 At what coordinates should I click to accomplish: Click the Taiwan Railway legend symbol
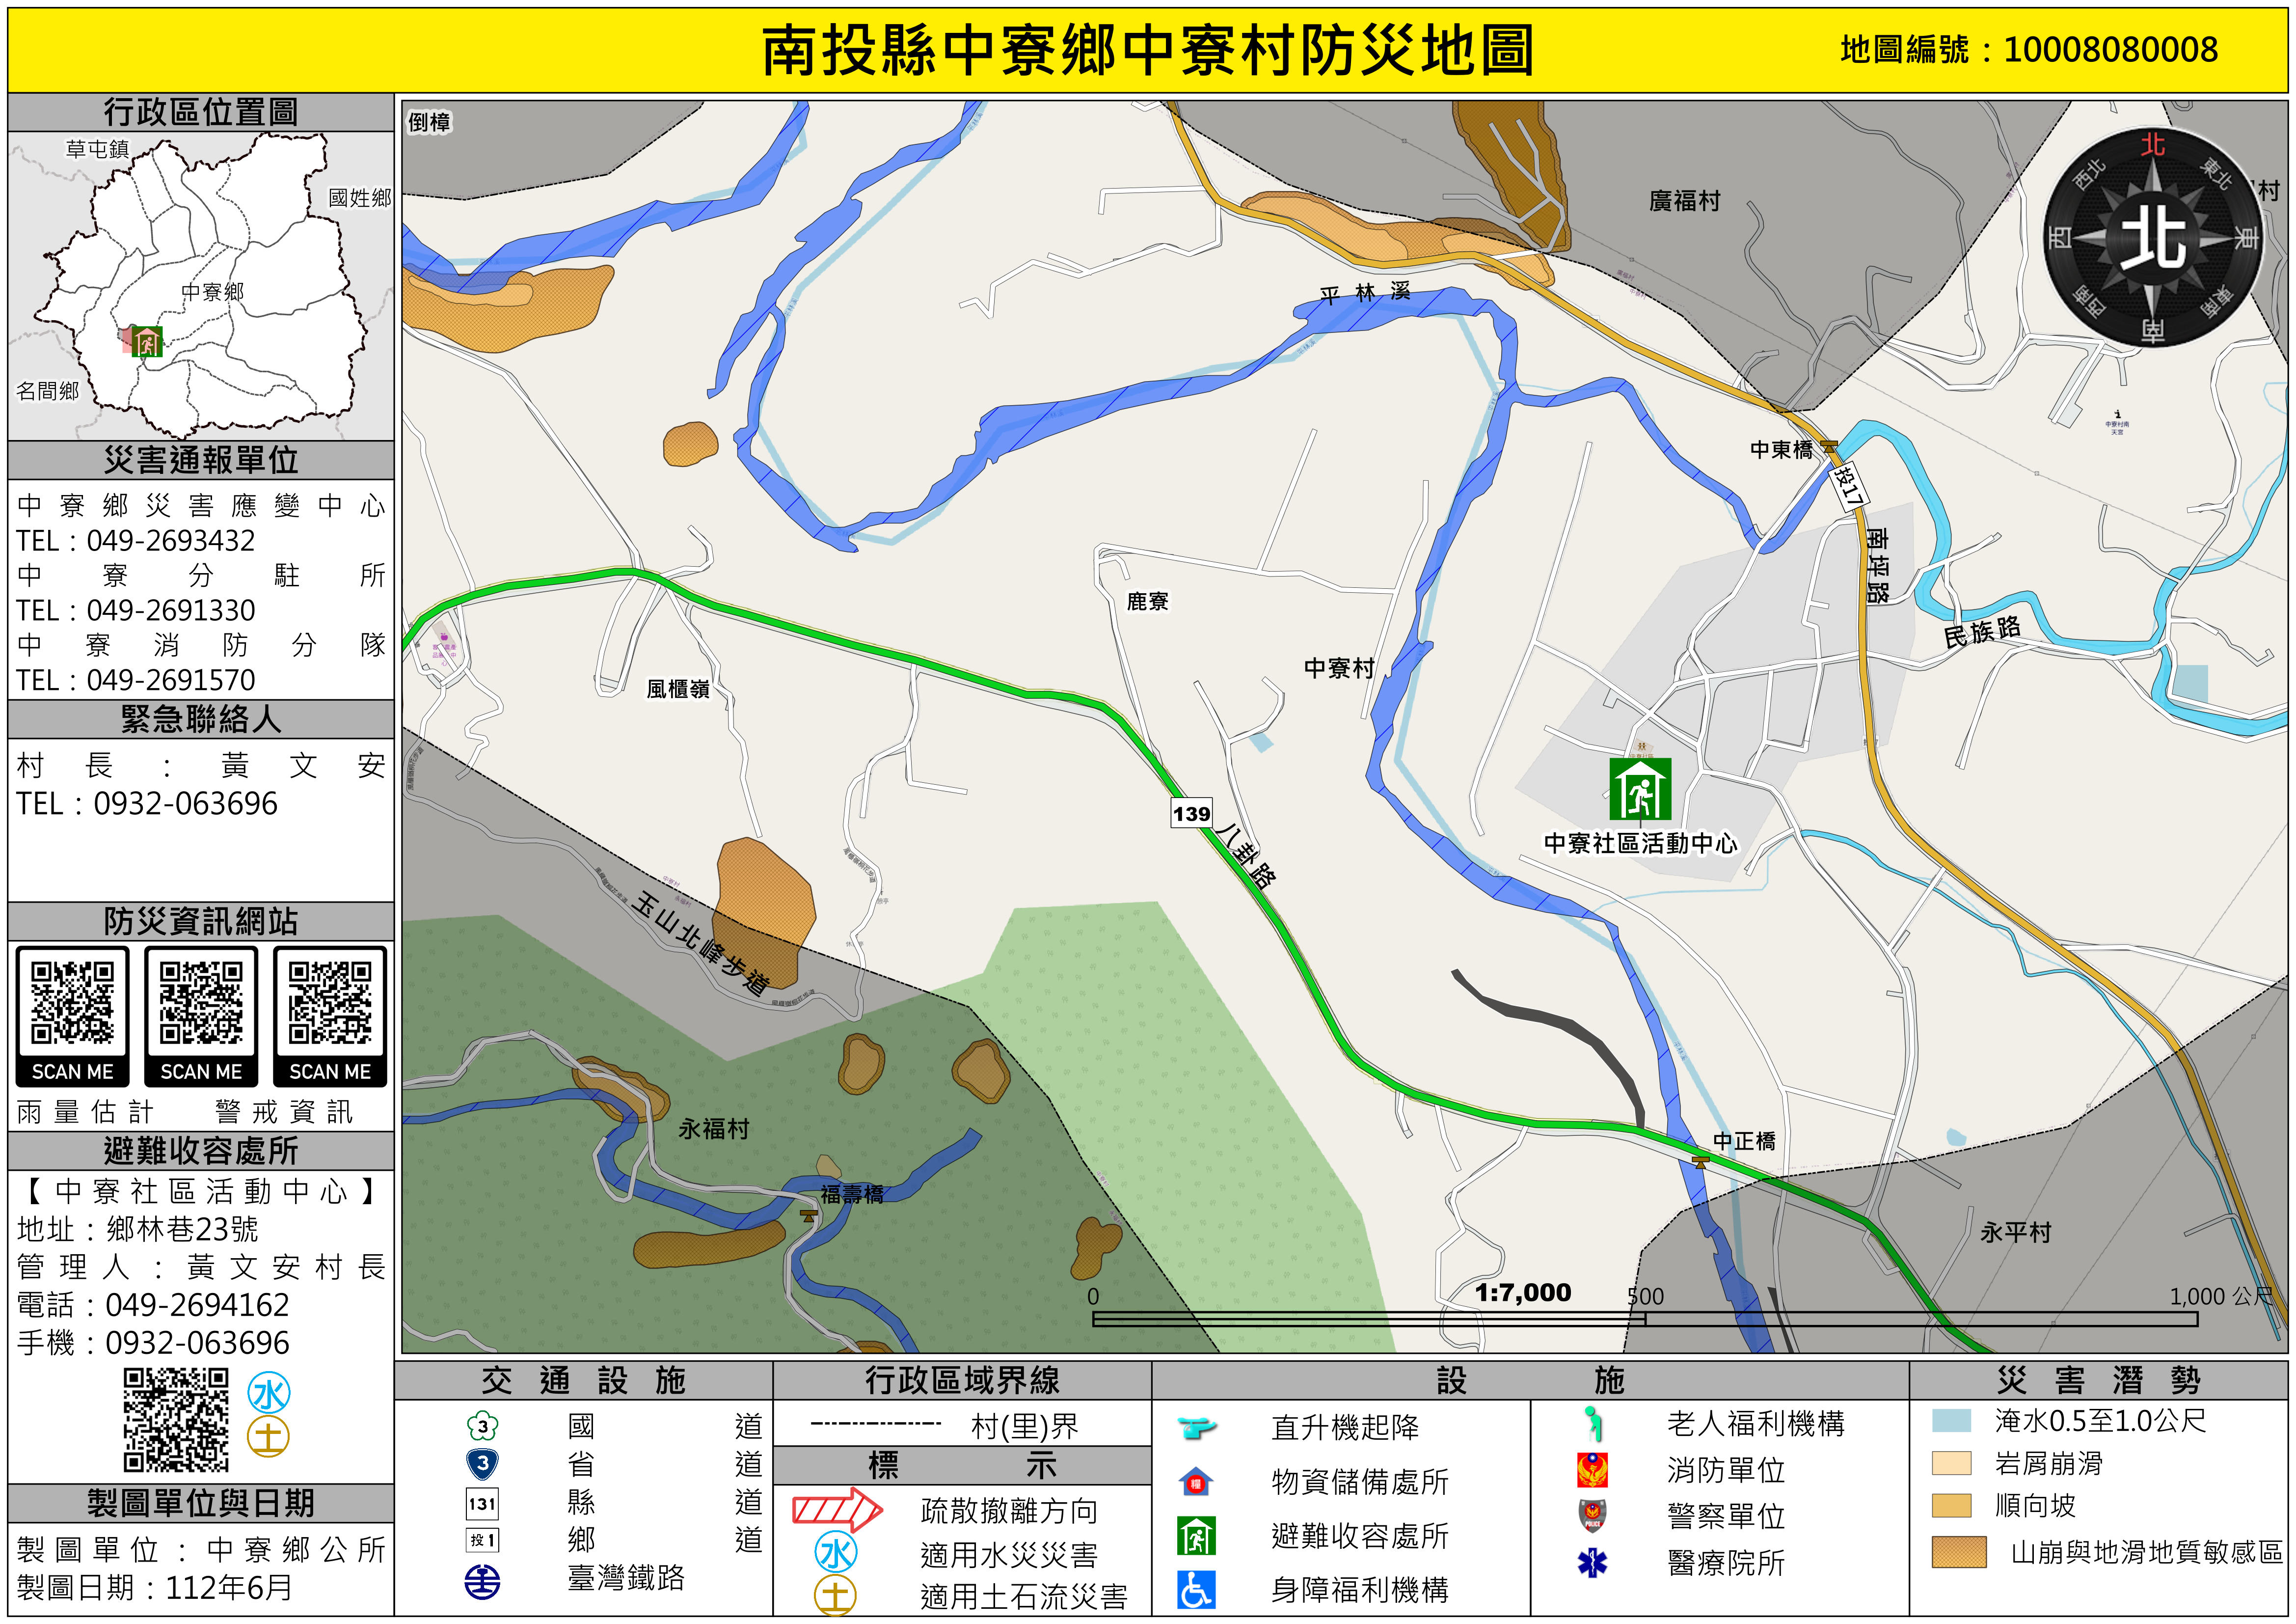point(483,1582)
